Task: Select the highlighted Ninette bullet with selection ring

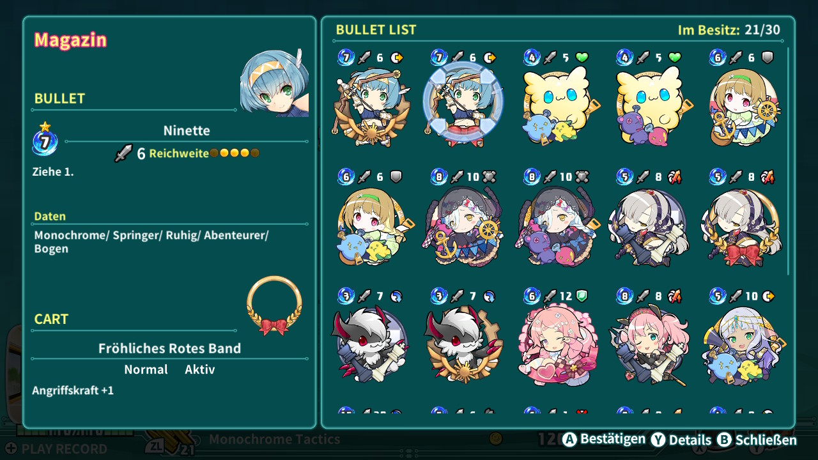Action: (x=463, y=102)
